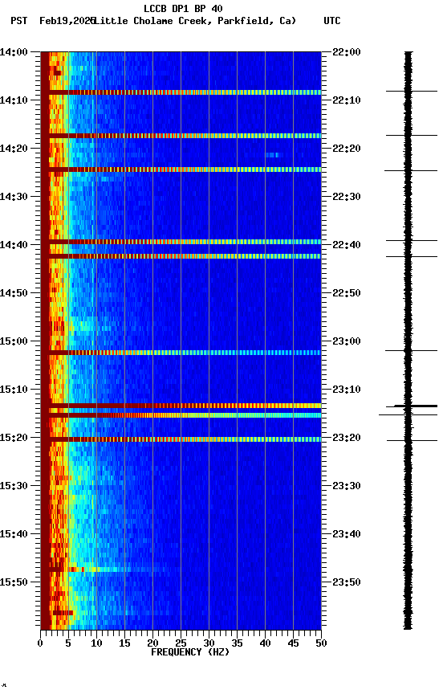Click the '15:20' PST time label
443x694 pixels.
[14, 438]
